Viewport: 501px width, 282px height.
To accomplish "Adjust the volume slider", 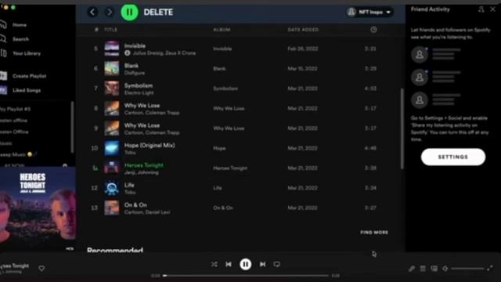I will click(x=467, y=269).
